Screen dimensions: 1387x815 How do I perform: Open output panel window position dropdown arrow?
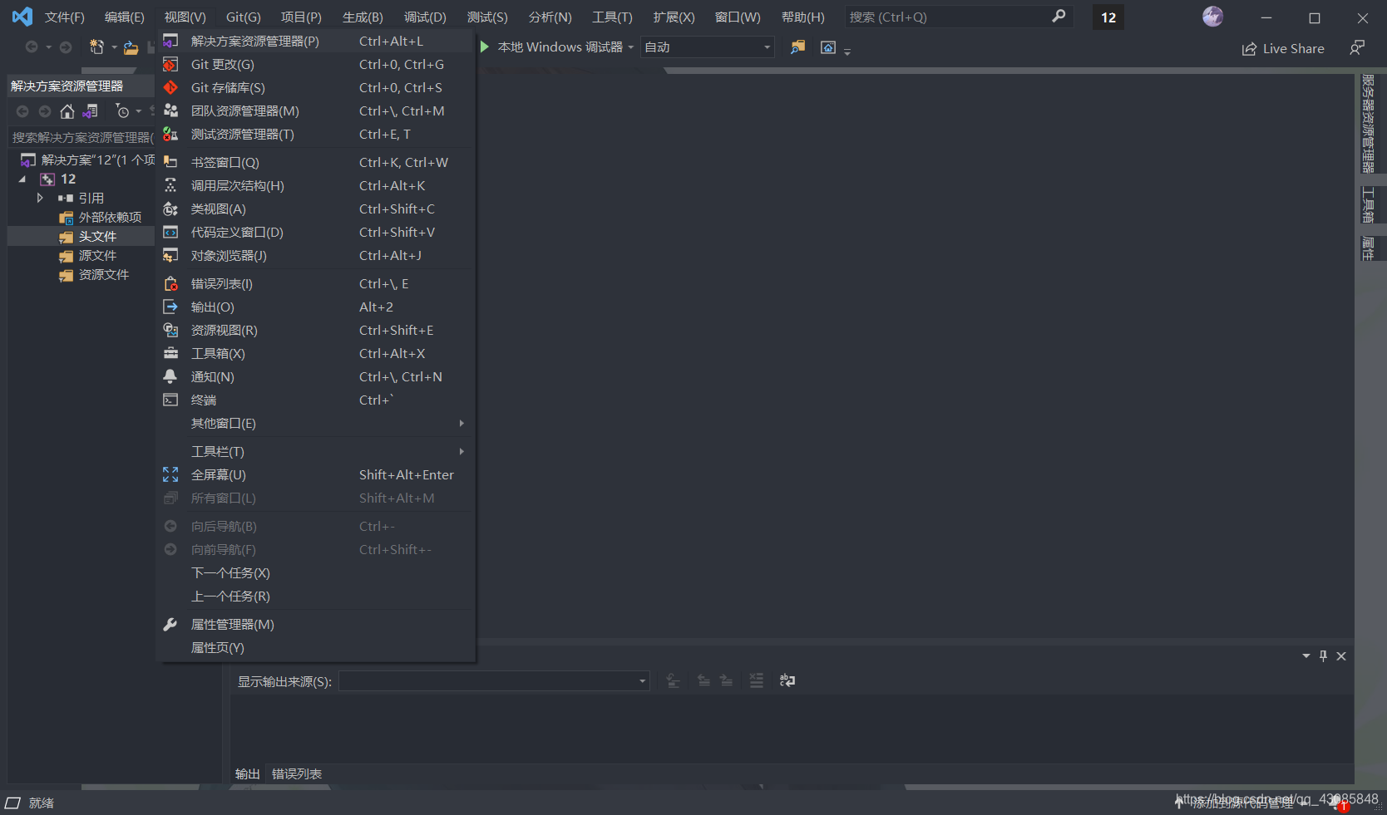(1306, 656)
